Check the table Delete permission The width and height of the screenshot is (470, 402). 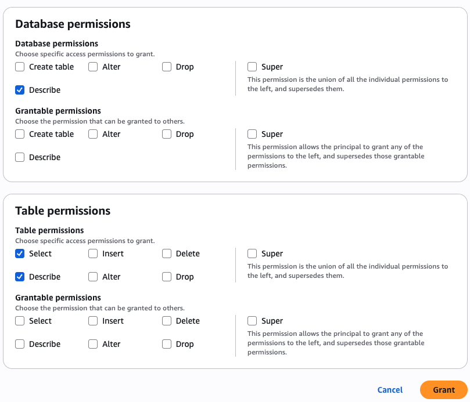point(167,253)
